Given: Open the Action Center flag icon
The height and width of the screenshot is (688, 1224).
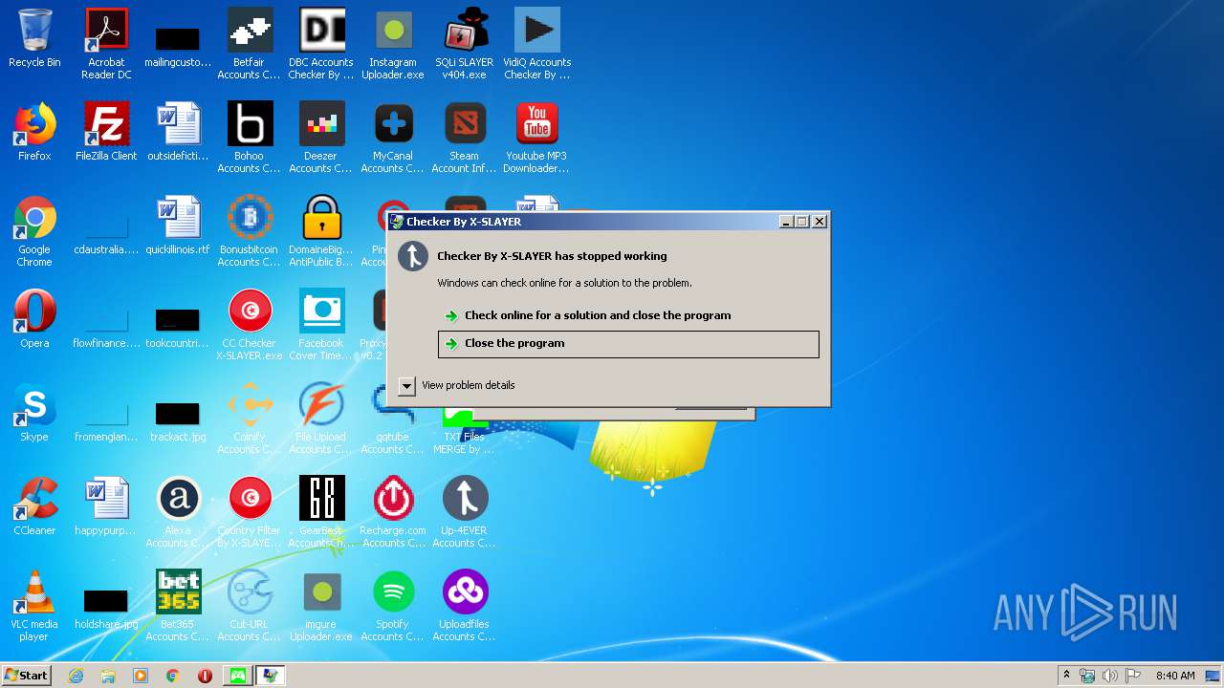Looking at the screenshot, I should pos(1132,676).
